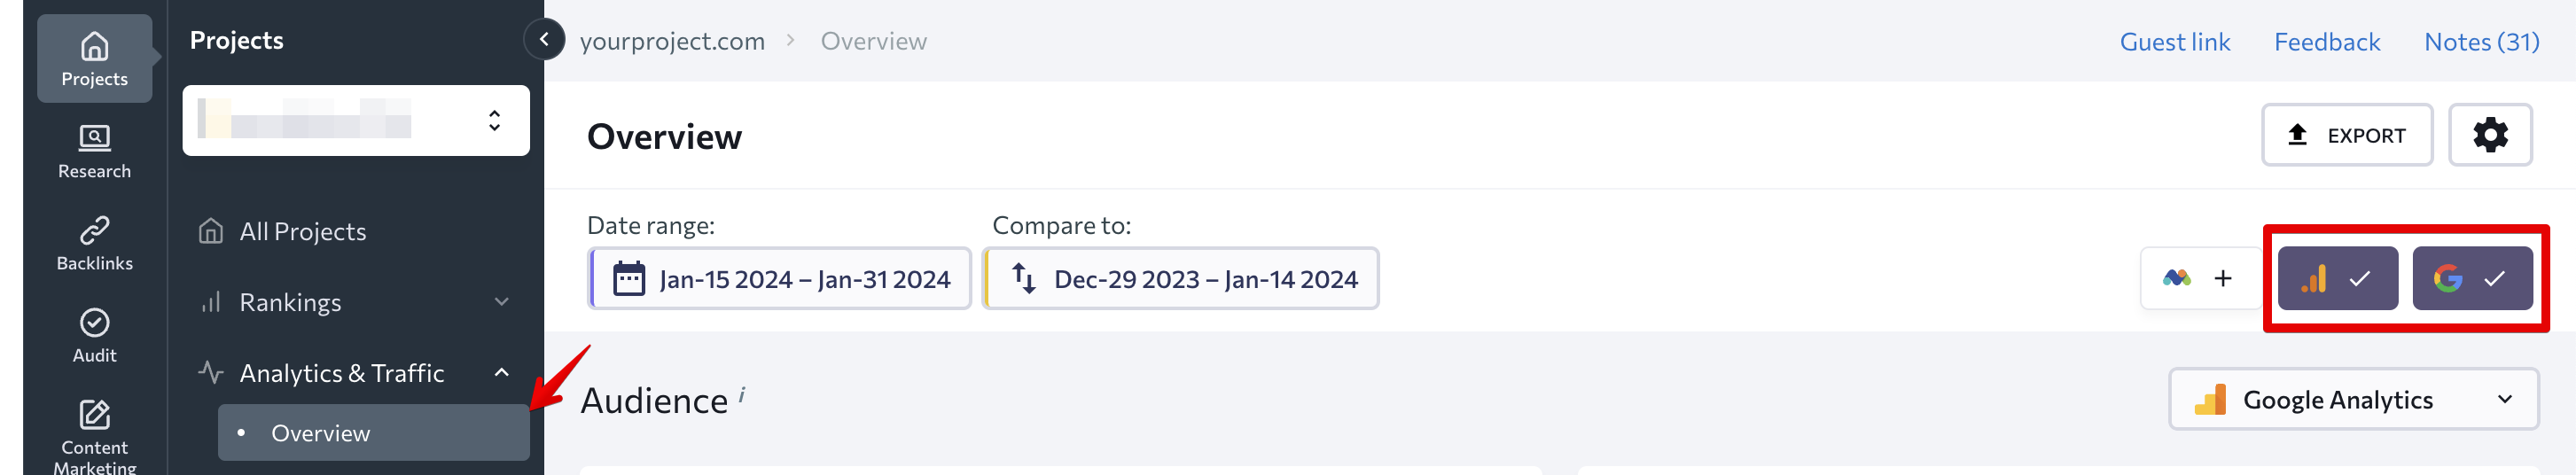This screenshot has width=2576, height=475.
Task: Toggle the Google Search Console connected button
Action: click(x=2472, y=278)
